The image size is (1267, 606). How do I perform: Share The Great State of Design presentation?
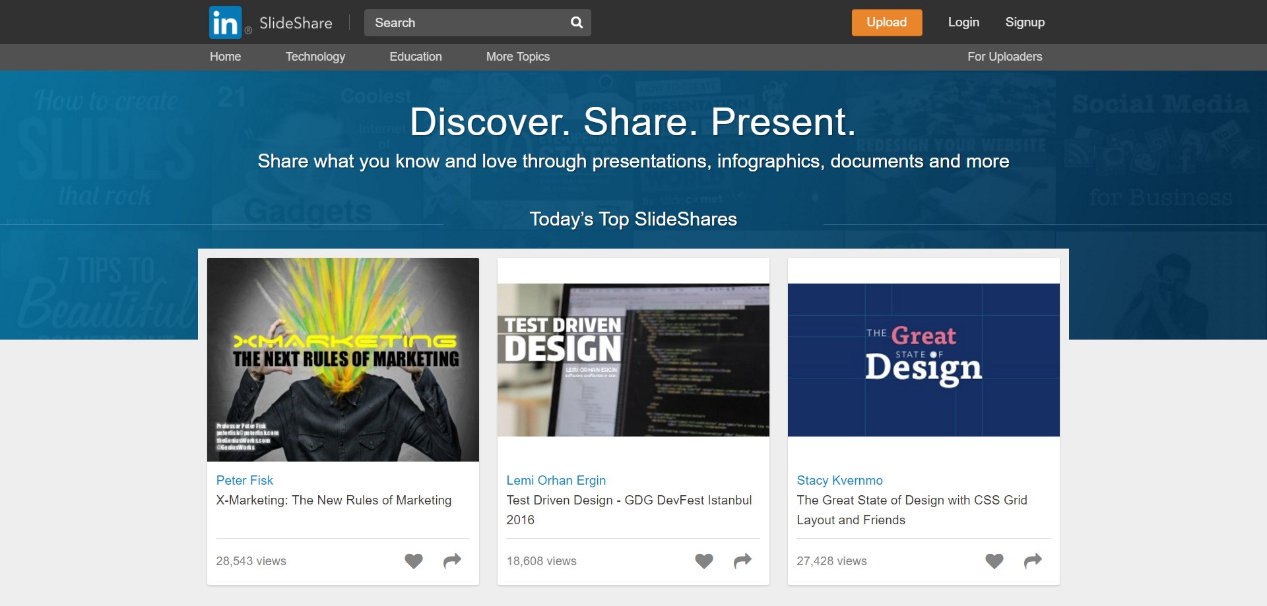click(x=1032, y=561)
